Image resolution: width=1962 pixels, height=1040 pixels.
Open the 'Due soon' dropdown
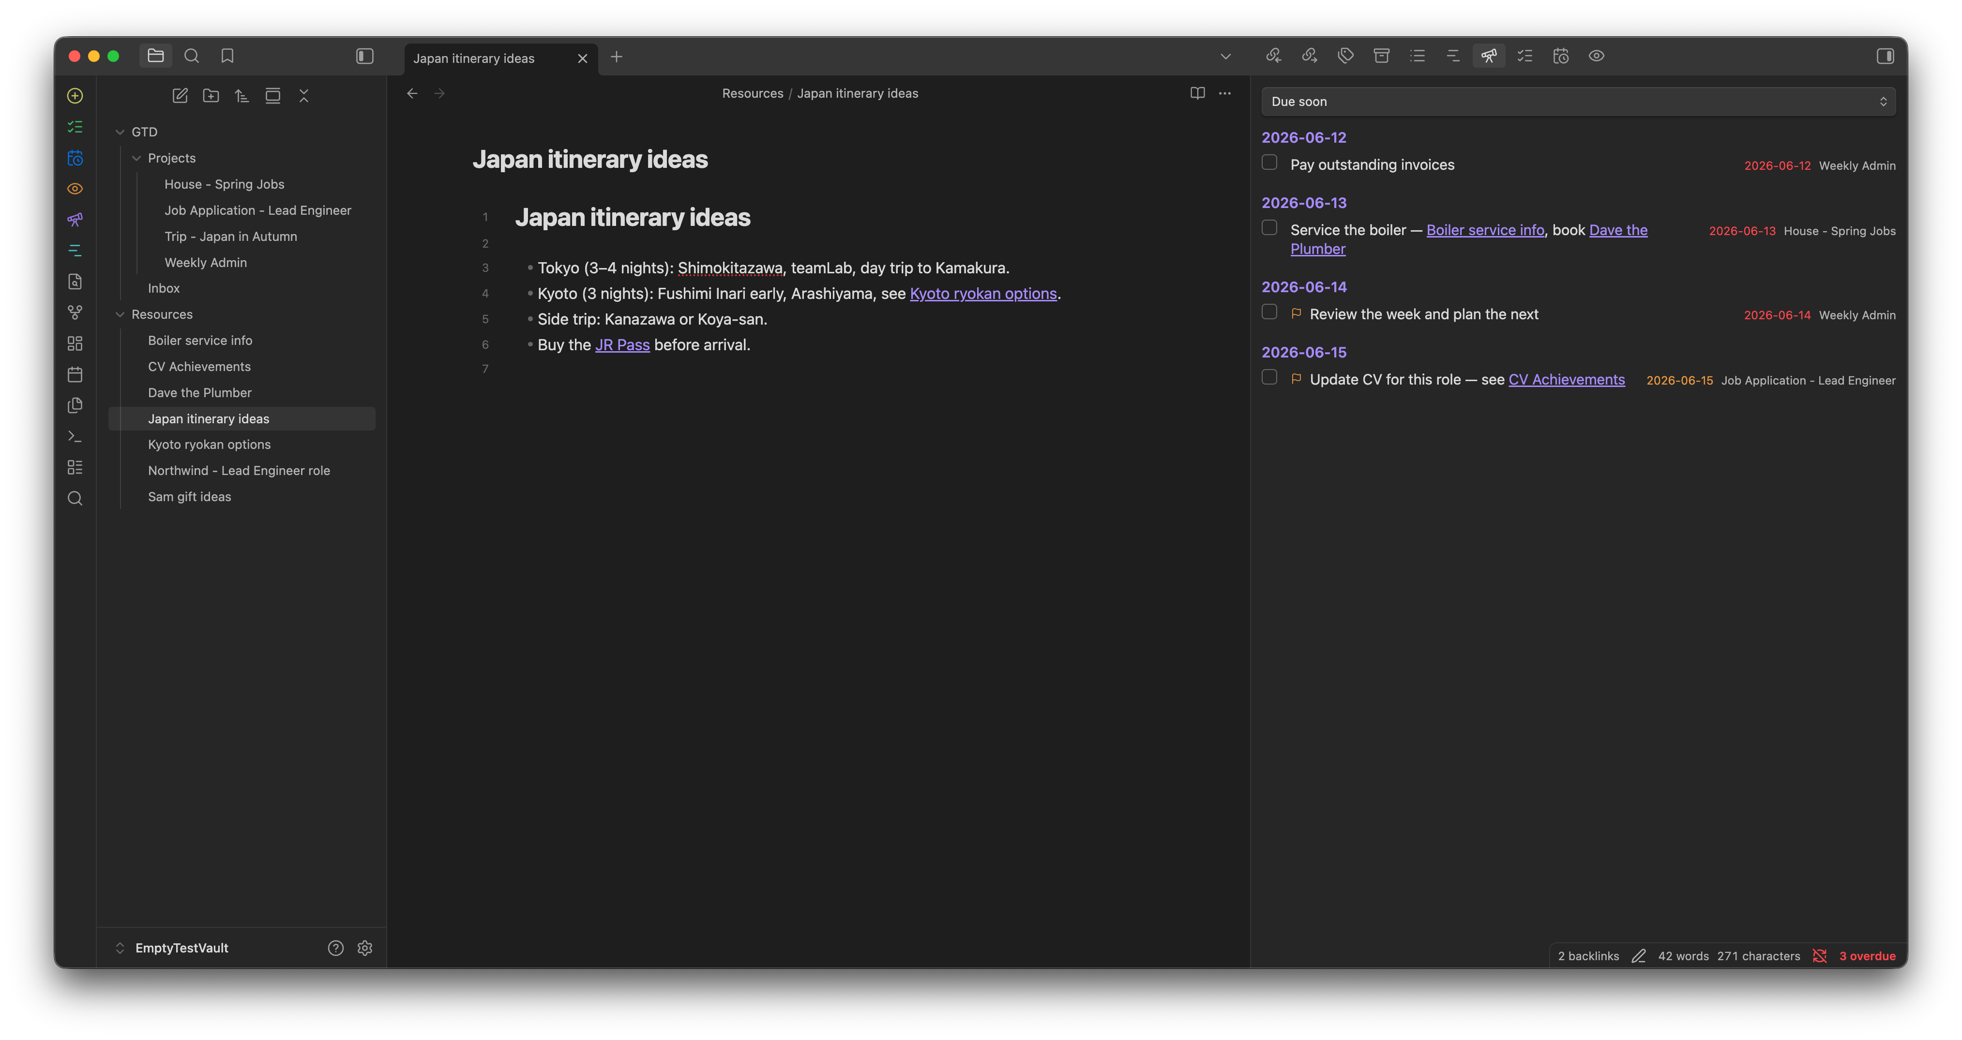1578,101
